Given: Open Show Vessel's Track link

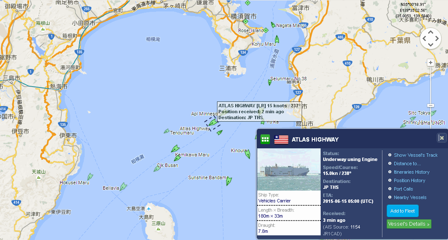Looking at the screenshot, I should click(416, 155).
